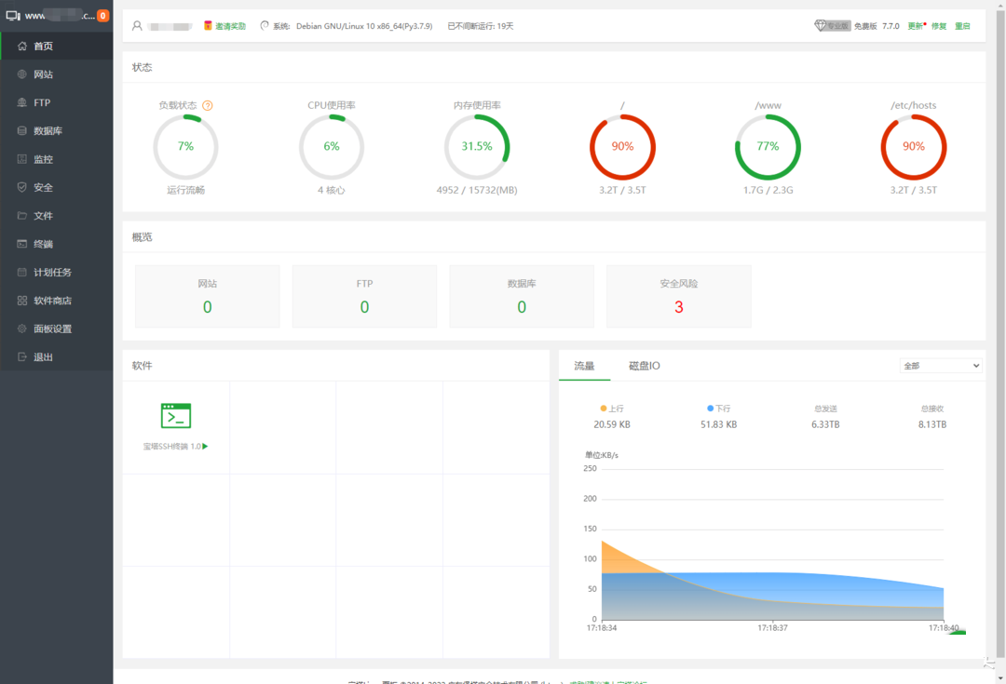
Task: Click the 修复 link in top bar
Action: (x=939, y=26)
